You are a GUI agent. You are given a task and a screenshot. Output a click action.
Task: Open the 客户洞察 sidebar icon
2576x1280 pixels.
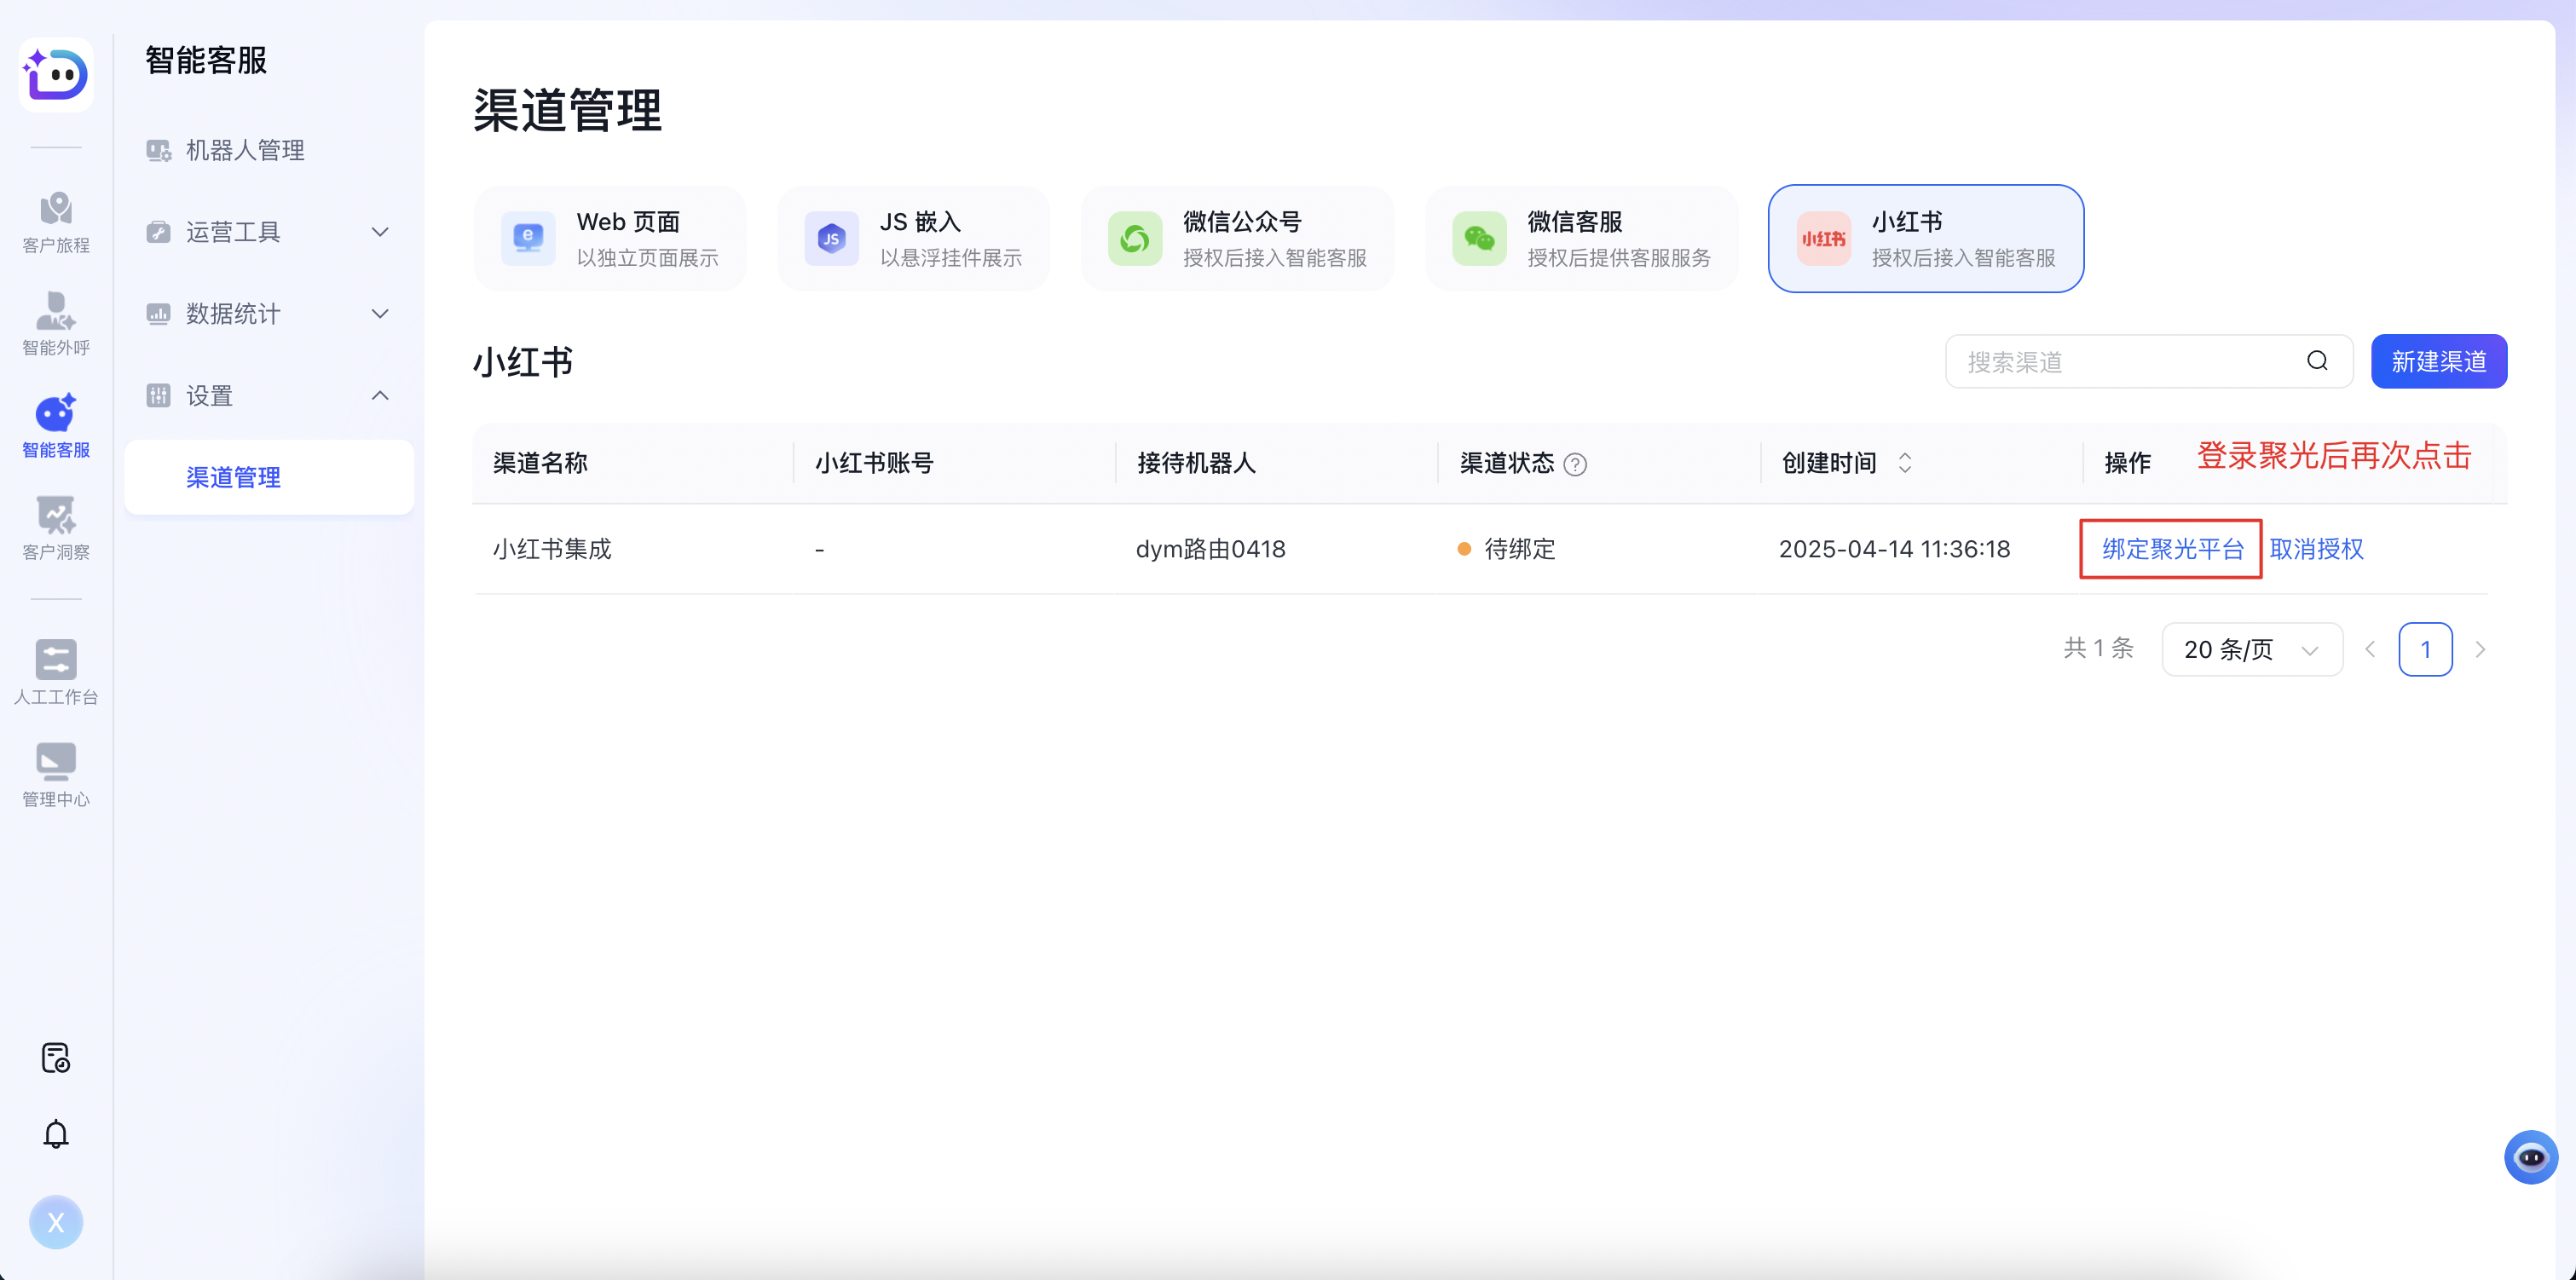[x=56, y=526]
